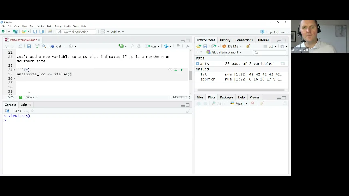
Task: Open the Run options dropdown
Action: click(158, 46)
